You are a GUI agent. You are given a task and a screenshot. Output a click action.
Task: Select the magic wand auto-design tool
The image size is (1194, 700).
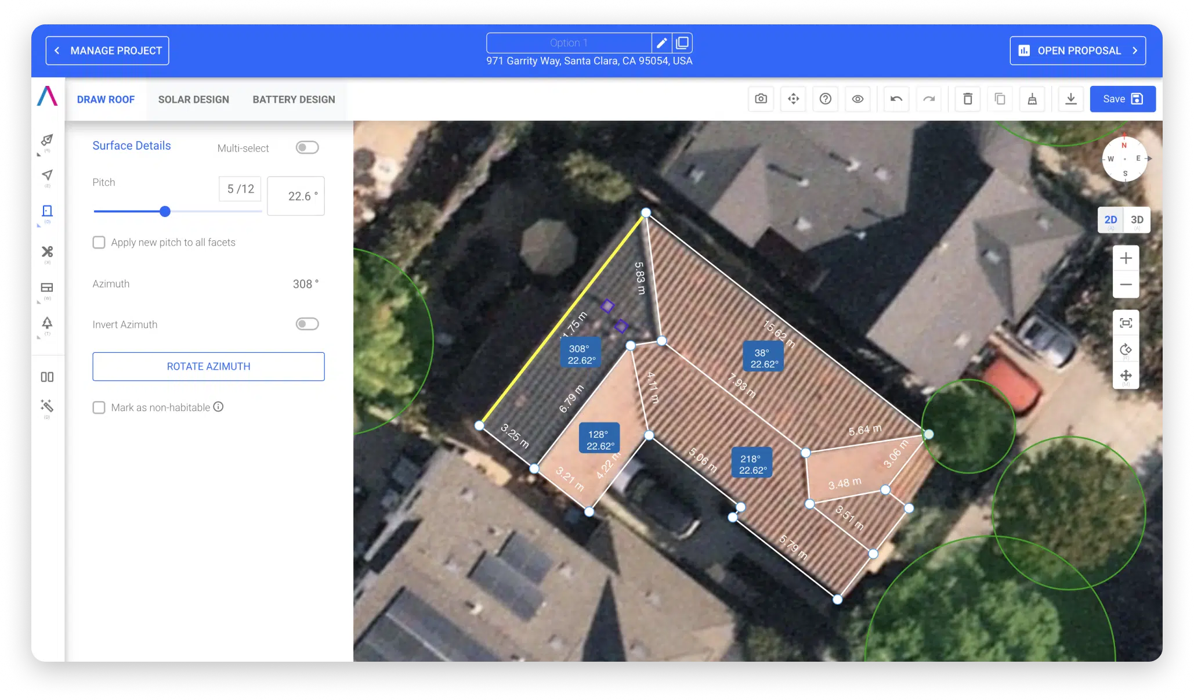[47, 406]
